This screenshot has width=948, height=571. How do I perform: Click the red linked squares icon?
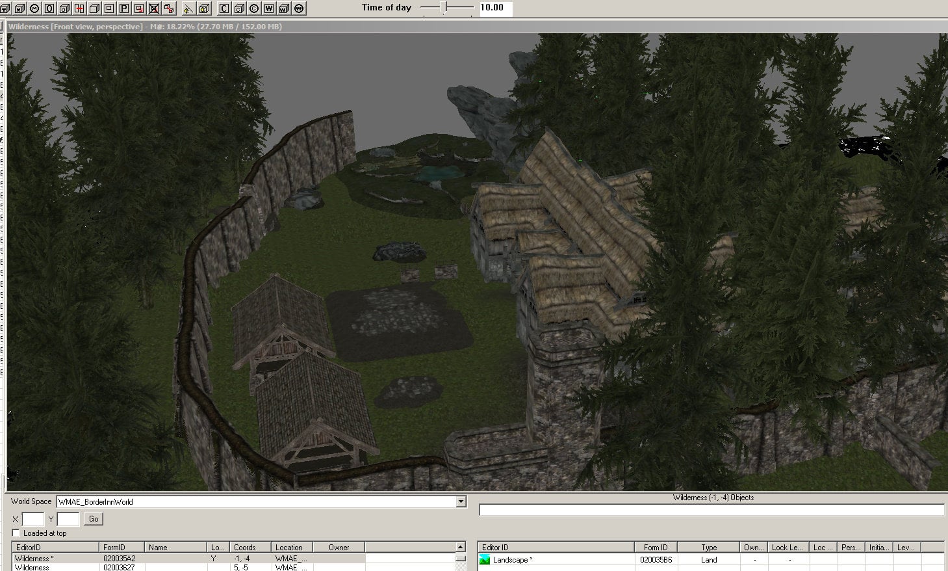click(168, 8)
